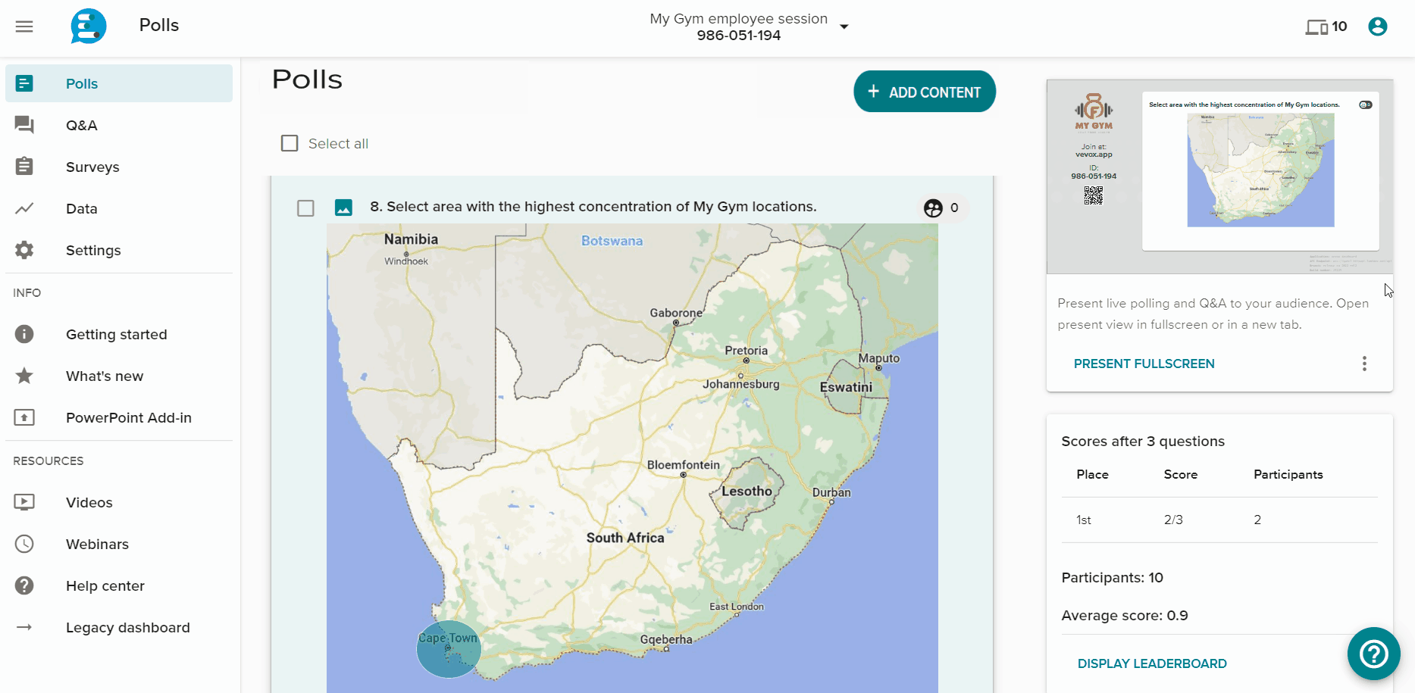Click the PowerPoint Add-in upload icon

click(x=24, y=417)
